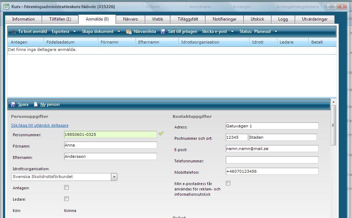Open the Exportera dropdown arrow
The width and height of the screenshot is (352, 218).
click(x=74, y=31)
